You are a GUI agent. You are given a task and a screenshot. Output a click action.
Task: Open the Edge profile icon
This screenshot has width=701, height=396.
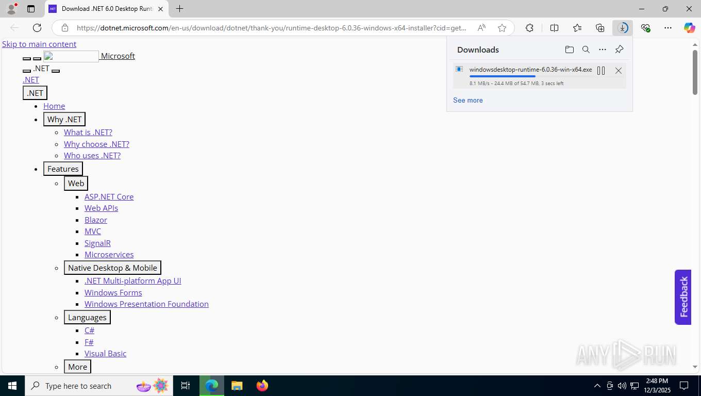(x=11, y=9)
